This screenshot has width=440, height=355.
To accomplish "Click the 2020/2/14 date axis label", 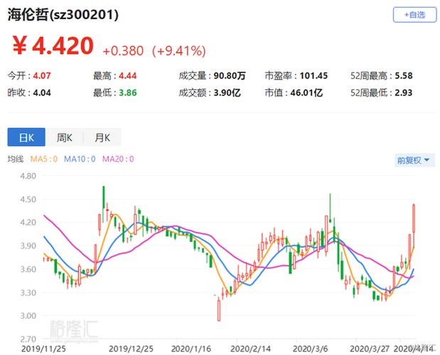I will [x=251, y=349].
